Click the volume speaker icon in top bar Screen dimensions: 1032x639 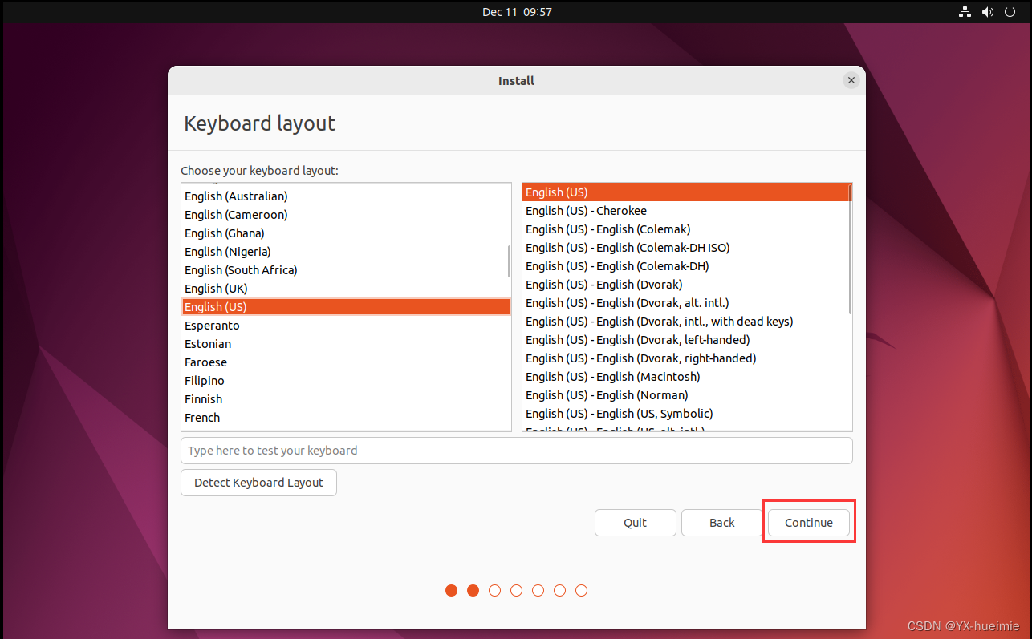(987, 11)
